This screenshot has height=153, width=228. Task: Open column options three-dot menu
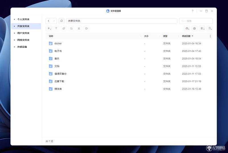pos(210,36)
